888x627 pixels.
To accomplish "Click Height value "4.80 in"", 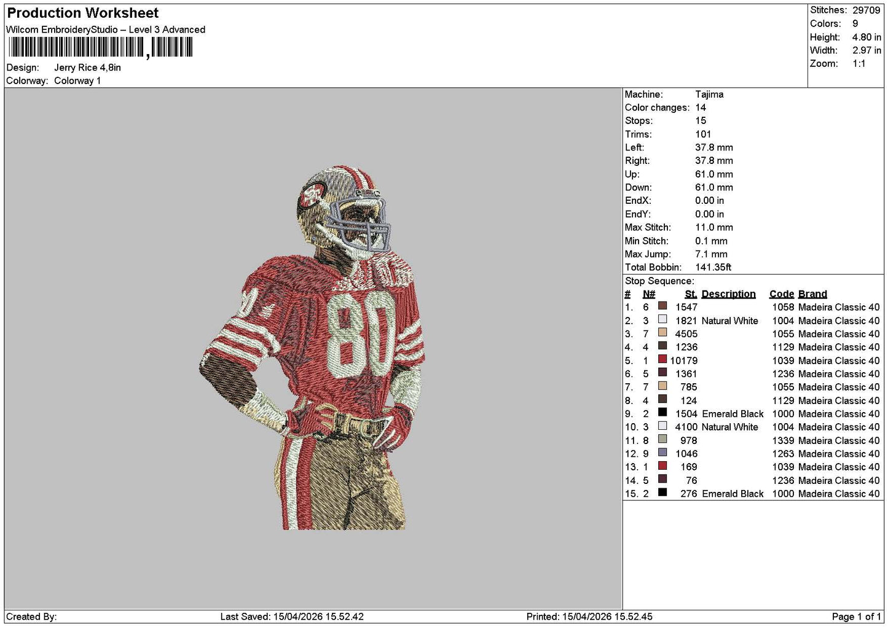I will tap(866, 37).
